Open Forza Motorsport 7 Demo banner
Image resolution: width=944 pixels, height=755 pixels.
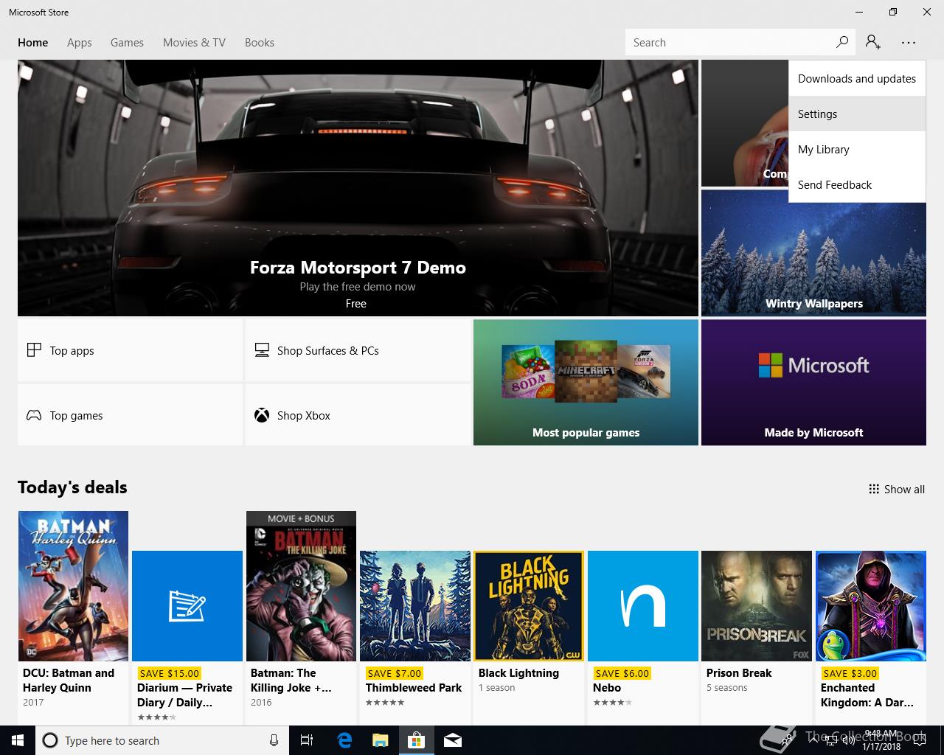358,188
